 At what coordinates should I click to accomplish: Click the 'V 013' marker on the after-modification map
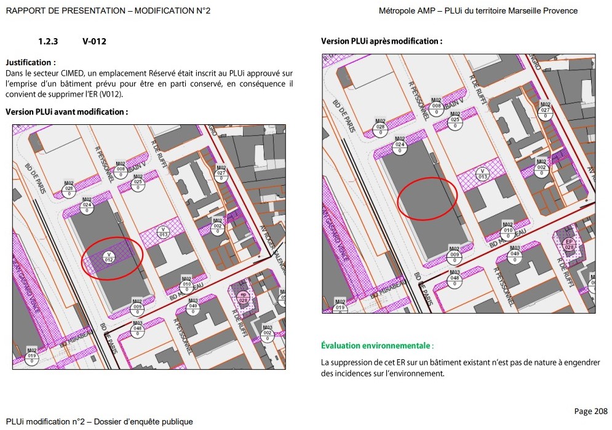point(482,174)
